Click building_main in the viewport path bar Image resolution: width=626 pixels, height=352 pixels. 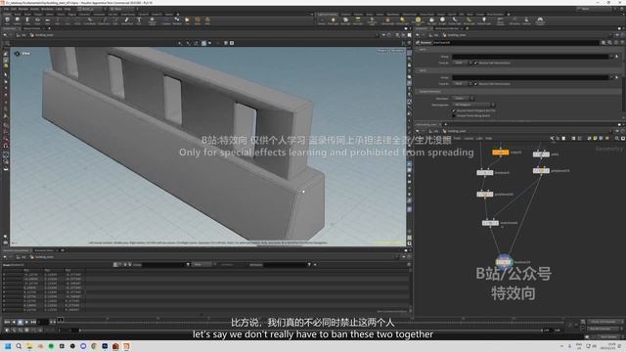(x=44, y=35)
